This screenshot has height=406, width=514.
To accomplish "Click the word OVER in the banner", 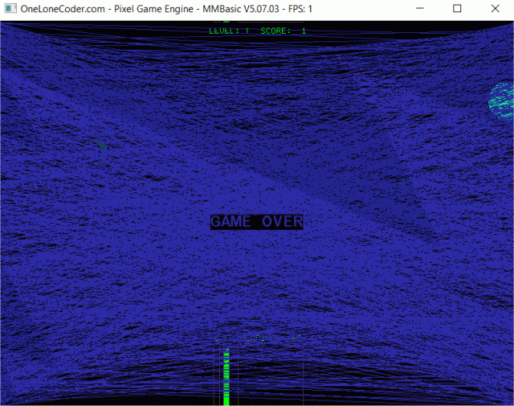I will [283, 221].
